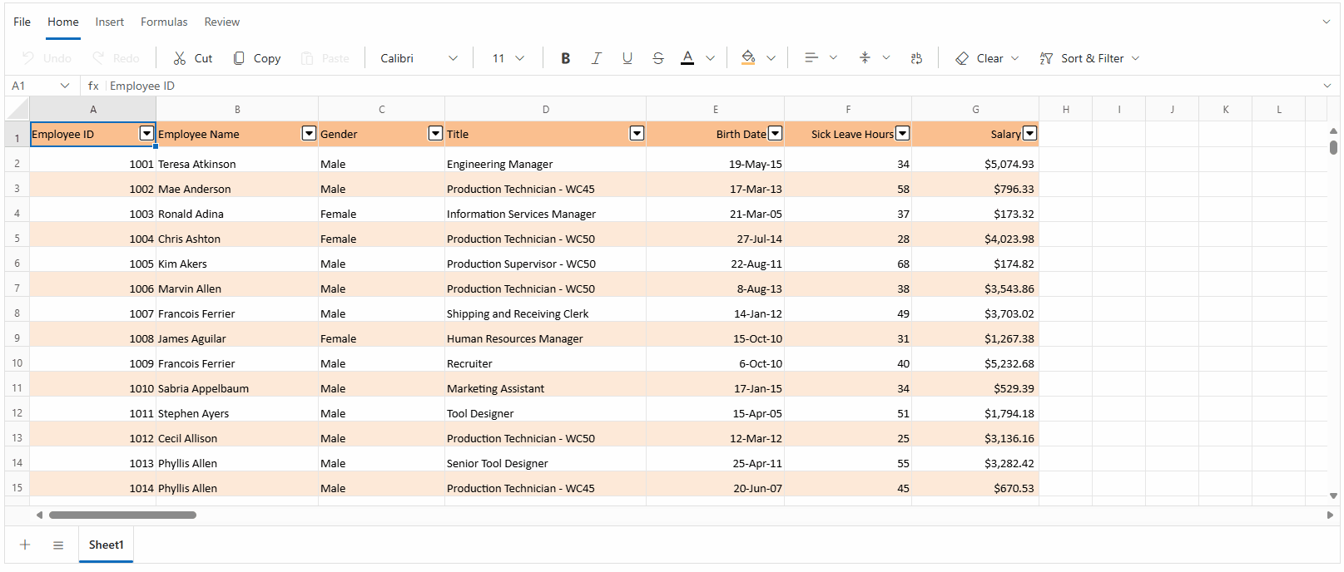Open the Insert ribbon tab

click(109, 22)
